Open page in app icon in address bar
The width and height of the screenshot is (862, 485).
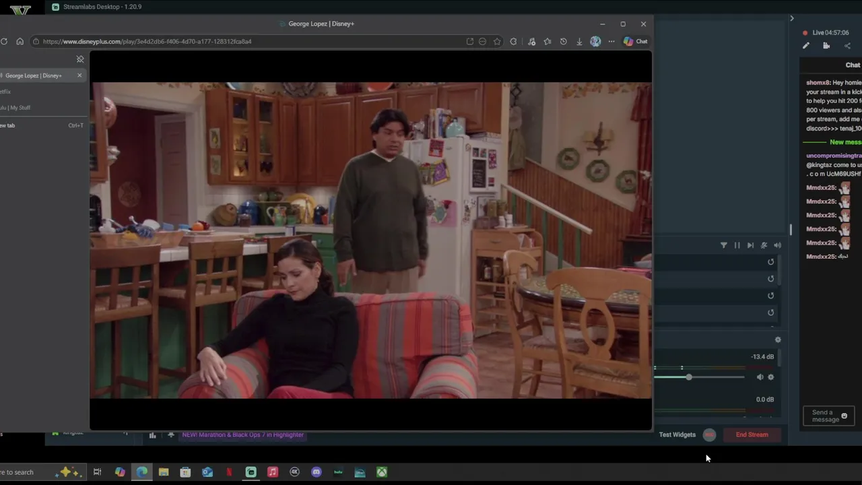click(x=469, y=41)
